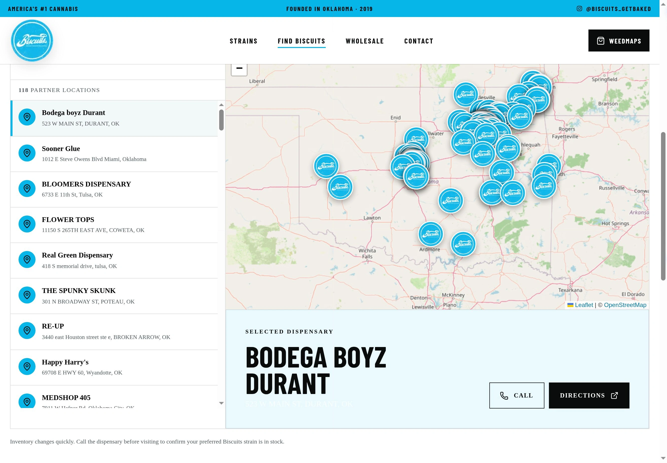Go to the Strains page
Image resolution: width=667 pixels, height=463 pixels.
coord(243,41)
